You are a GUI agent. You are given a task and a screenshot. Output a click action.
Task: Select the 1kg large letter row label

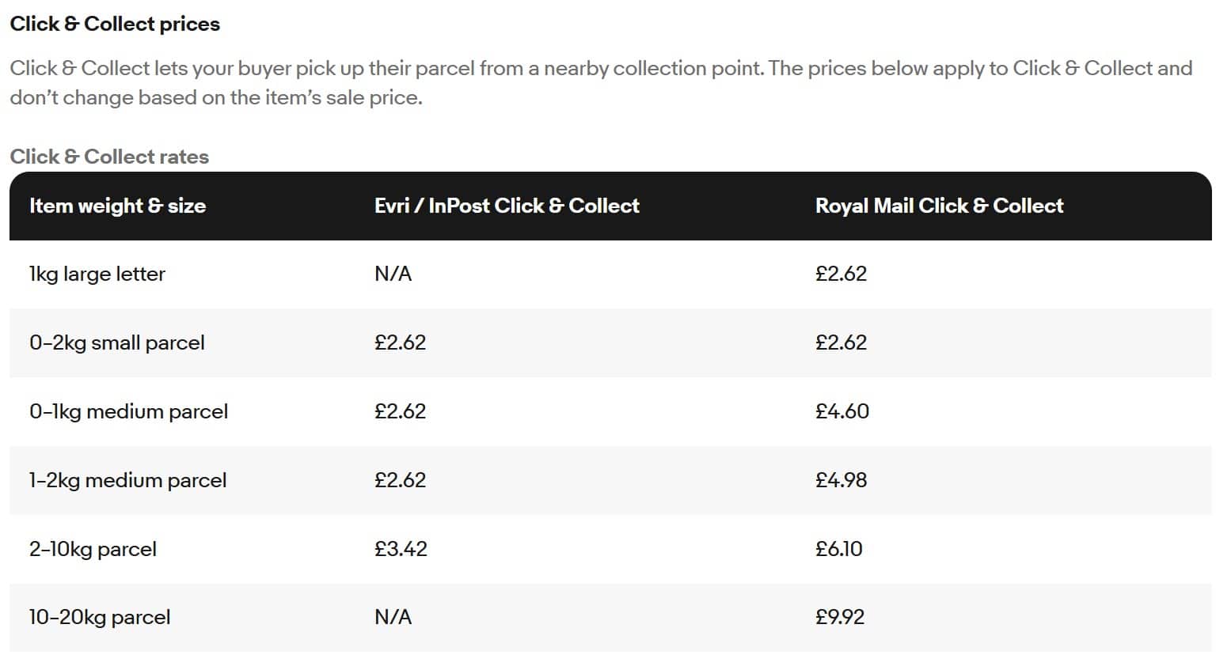coord(97,274)
